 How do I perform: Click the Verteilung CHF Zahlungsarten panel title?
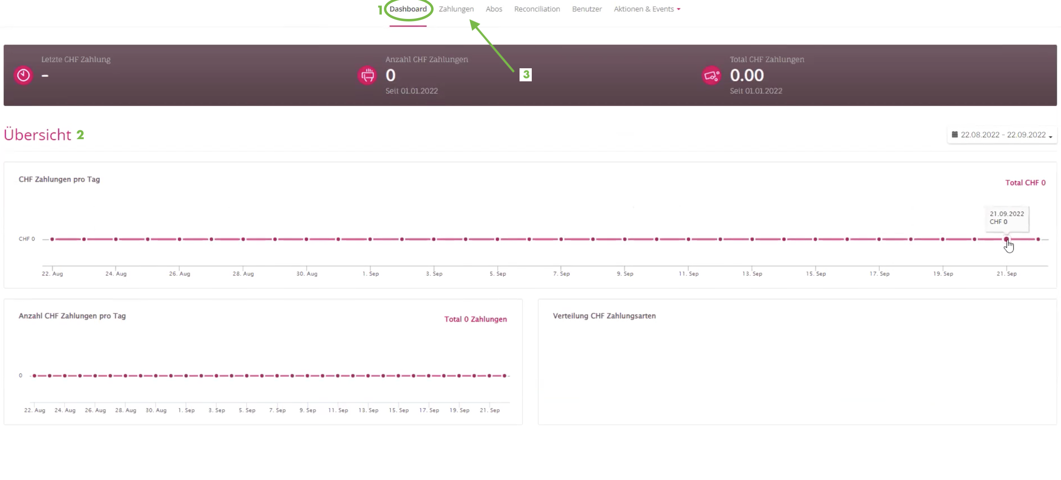pyautogui.click(x=604, y=316)
